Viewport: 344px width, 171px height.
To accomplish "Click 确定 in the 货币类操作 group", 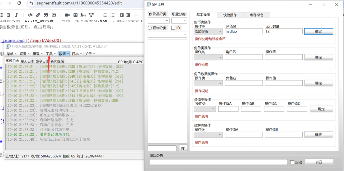I will (x=319, y=31).
